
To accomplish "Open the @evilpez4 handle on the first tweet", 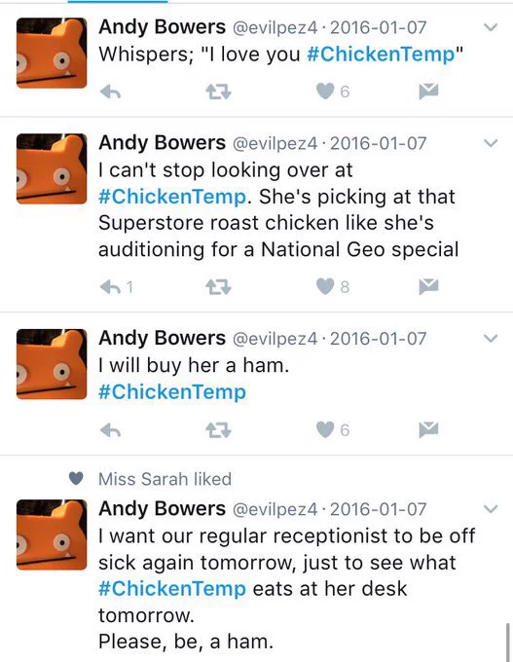I will [x=275, y=28].
